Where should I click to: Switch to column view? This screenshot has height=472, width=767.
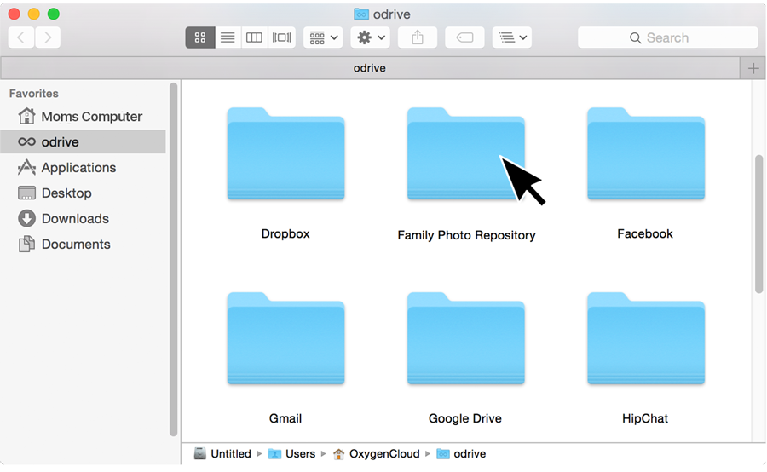click(x=254, y=37)
